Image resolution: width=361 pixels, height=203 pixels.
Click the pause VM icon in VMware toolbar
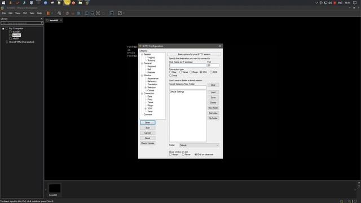48,14
